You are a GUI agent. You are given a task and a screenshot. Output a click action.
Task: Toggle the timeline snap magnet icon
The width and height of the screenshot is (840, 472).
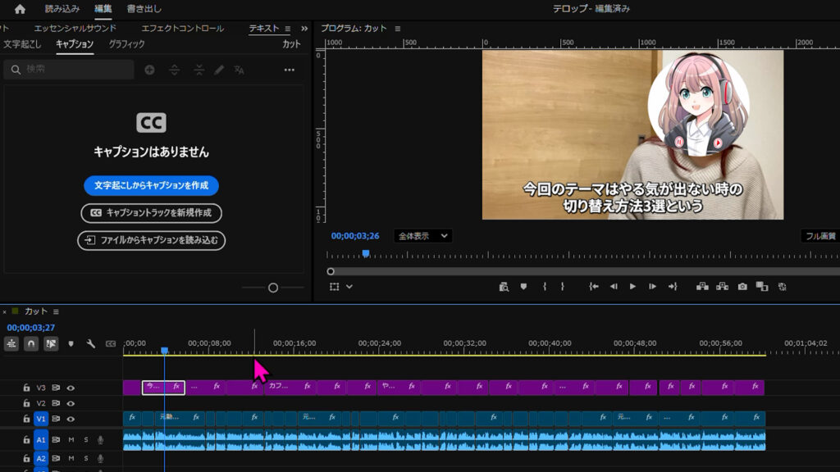31,344
